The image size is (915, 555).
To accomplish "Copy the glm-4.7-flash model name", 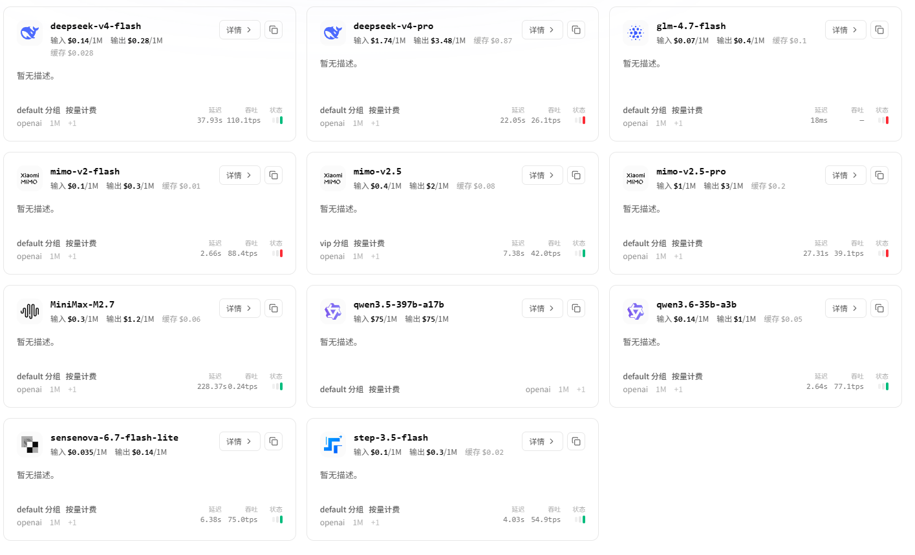I will [879, 30].
